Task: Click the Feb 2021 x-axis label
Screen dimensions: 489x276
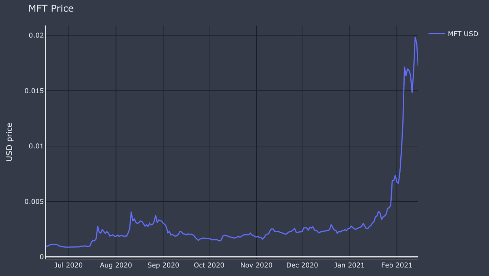Action: 397,265
